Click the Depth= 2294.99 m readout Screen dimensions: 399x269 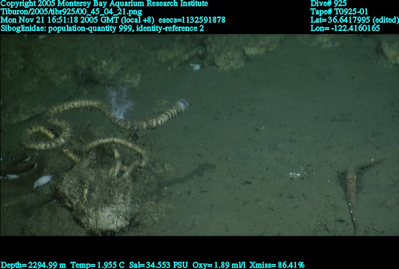(33, 265)
